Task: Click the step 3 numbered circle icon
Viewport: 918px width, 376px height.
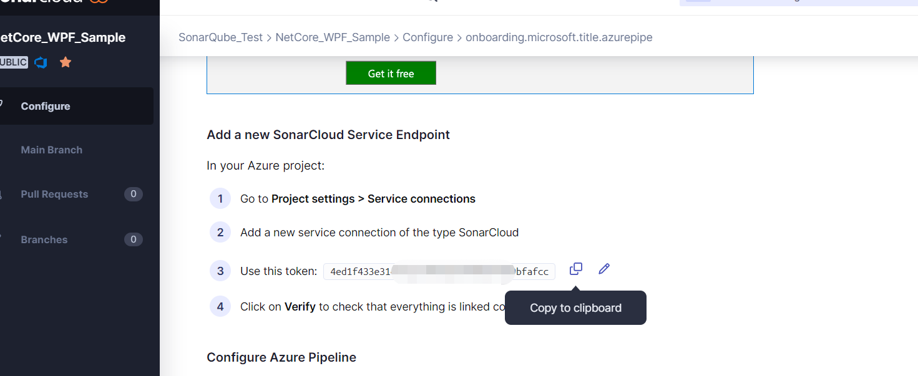Action: (220, 270)
